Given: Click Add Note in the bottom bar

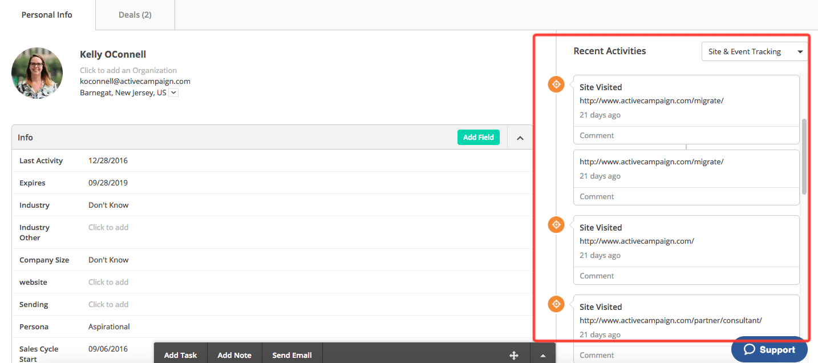Looking at the screenshot, I should (234, 355).
